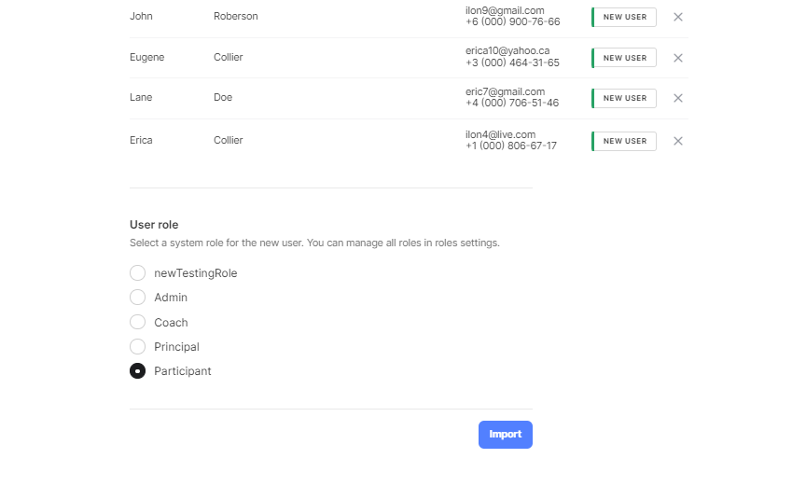Viewport: 806px width, 500px height.
Task: Click New User badge for Erica Collier
Action: (x=624, y=141)
